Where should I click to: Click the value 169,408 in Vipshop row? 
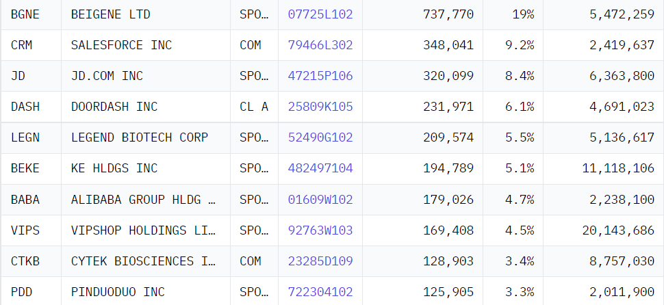pos(448,230)
